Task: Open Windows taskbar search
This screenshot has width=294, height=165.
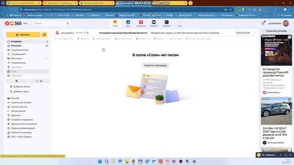Action: [x=107, y=161]
